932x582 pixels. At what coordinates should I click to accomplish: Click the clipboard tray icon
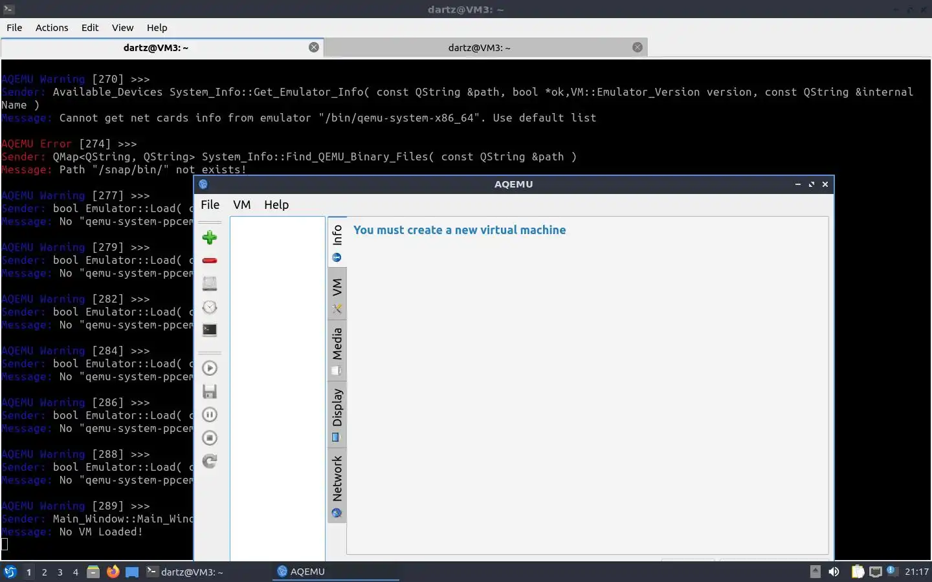[x=858, y=572]
